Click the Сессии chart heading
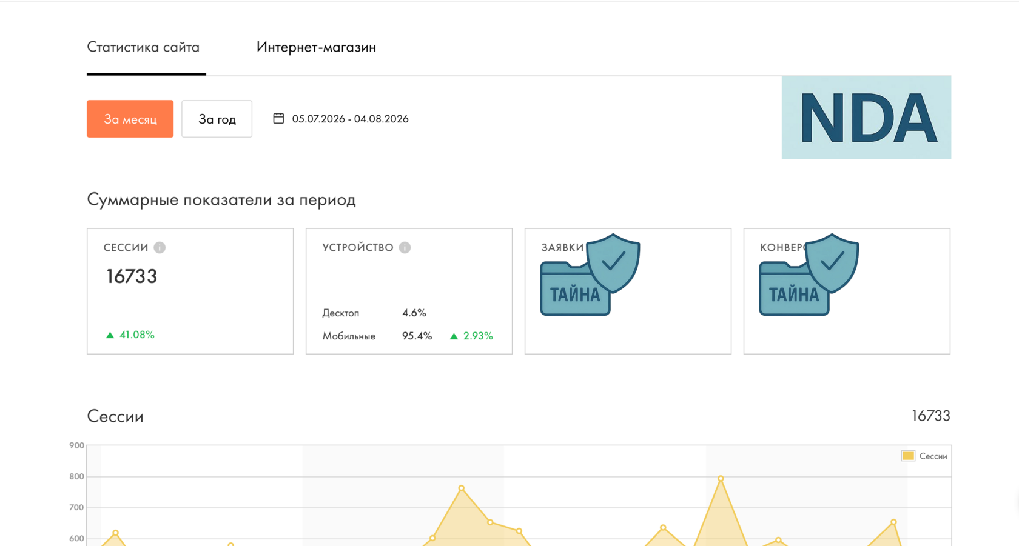The width and height of the screenshot is (1019, 546). tap(115, 416)
